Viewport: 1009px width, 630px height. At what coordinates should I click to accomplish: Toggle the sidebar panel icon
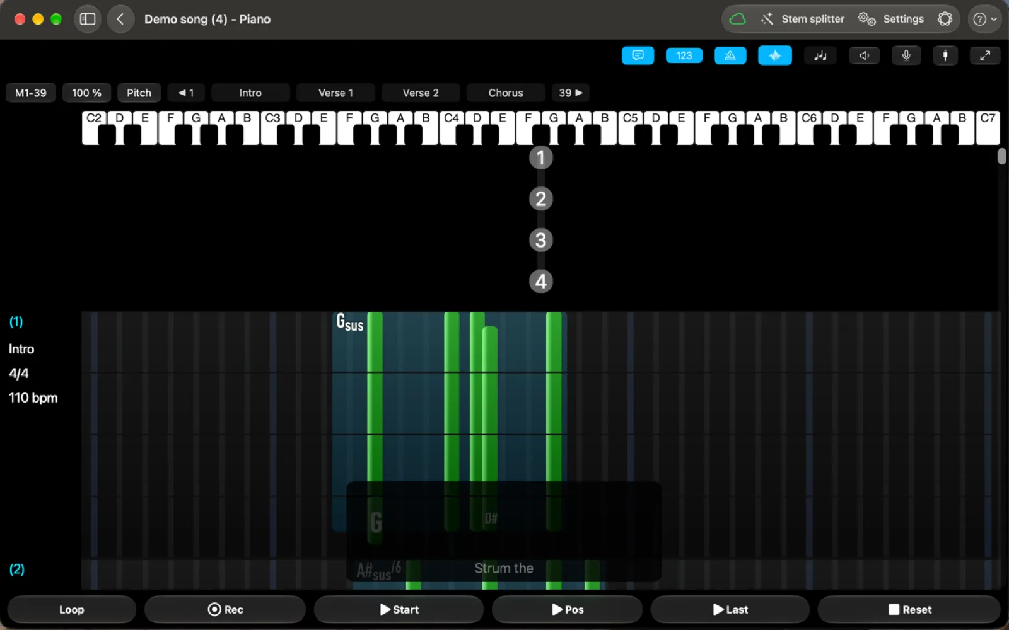pyautogui.click(x=88, y=19)
